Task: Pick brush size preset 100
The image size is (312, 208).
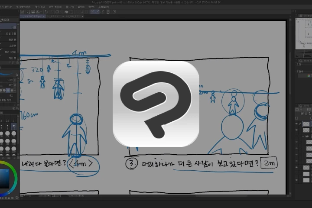Action: coord(14,142)
